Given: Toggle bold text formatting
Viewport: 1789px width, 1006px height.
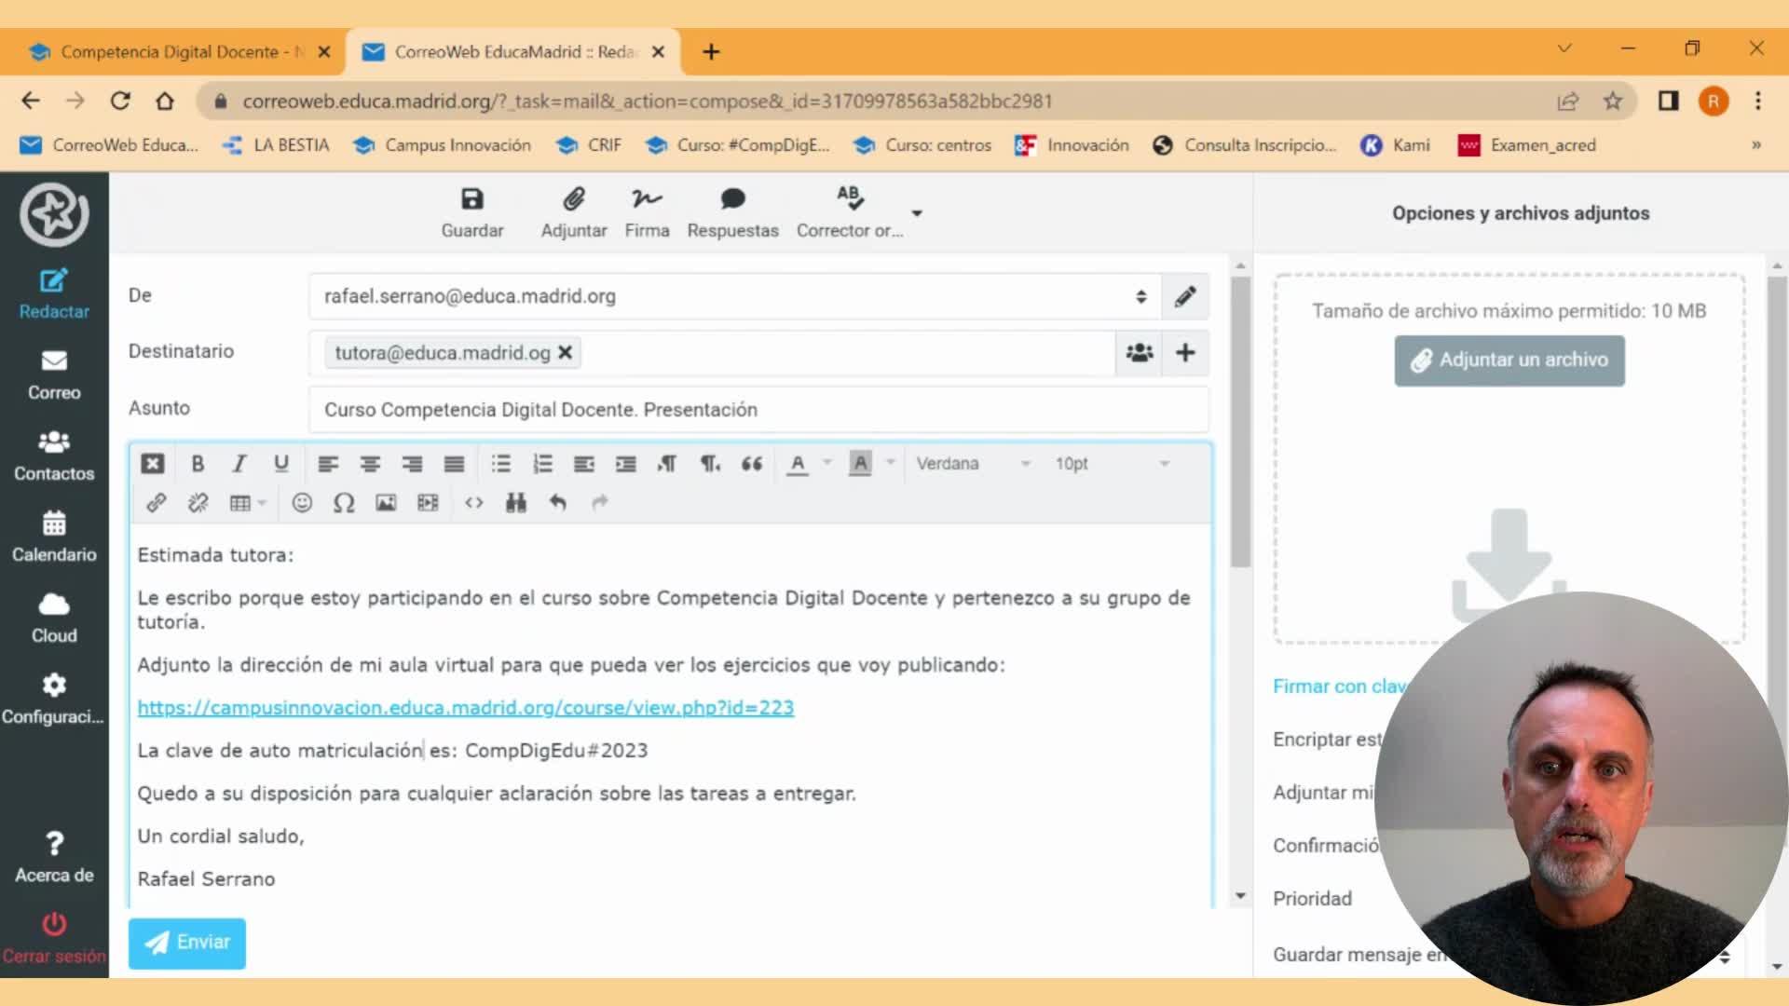Looking at the screenshot, I should coord(198,464).
